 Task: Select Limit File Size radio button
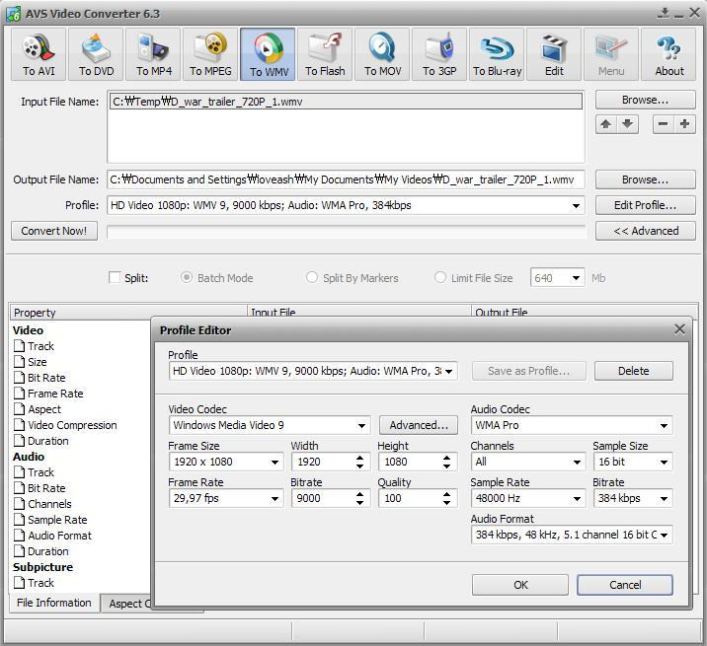(x=440, y=277)
